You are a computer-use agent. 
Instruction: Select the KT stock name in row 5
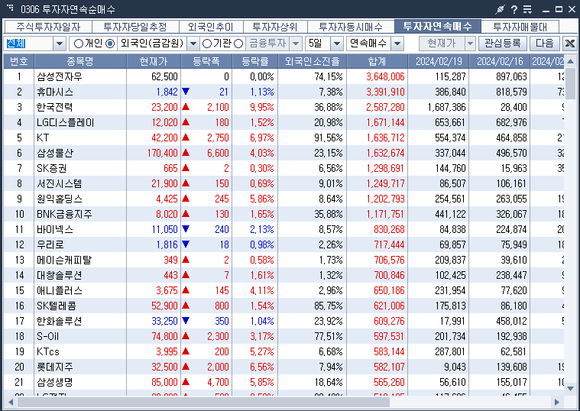(43, 138)
